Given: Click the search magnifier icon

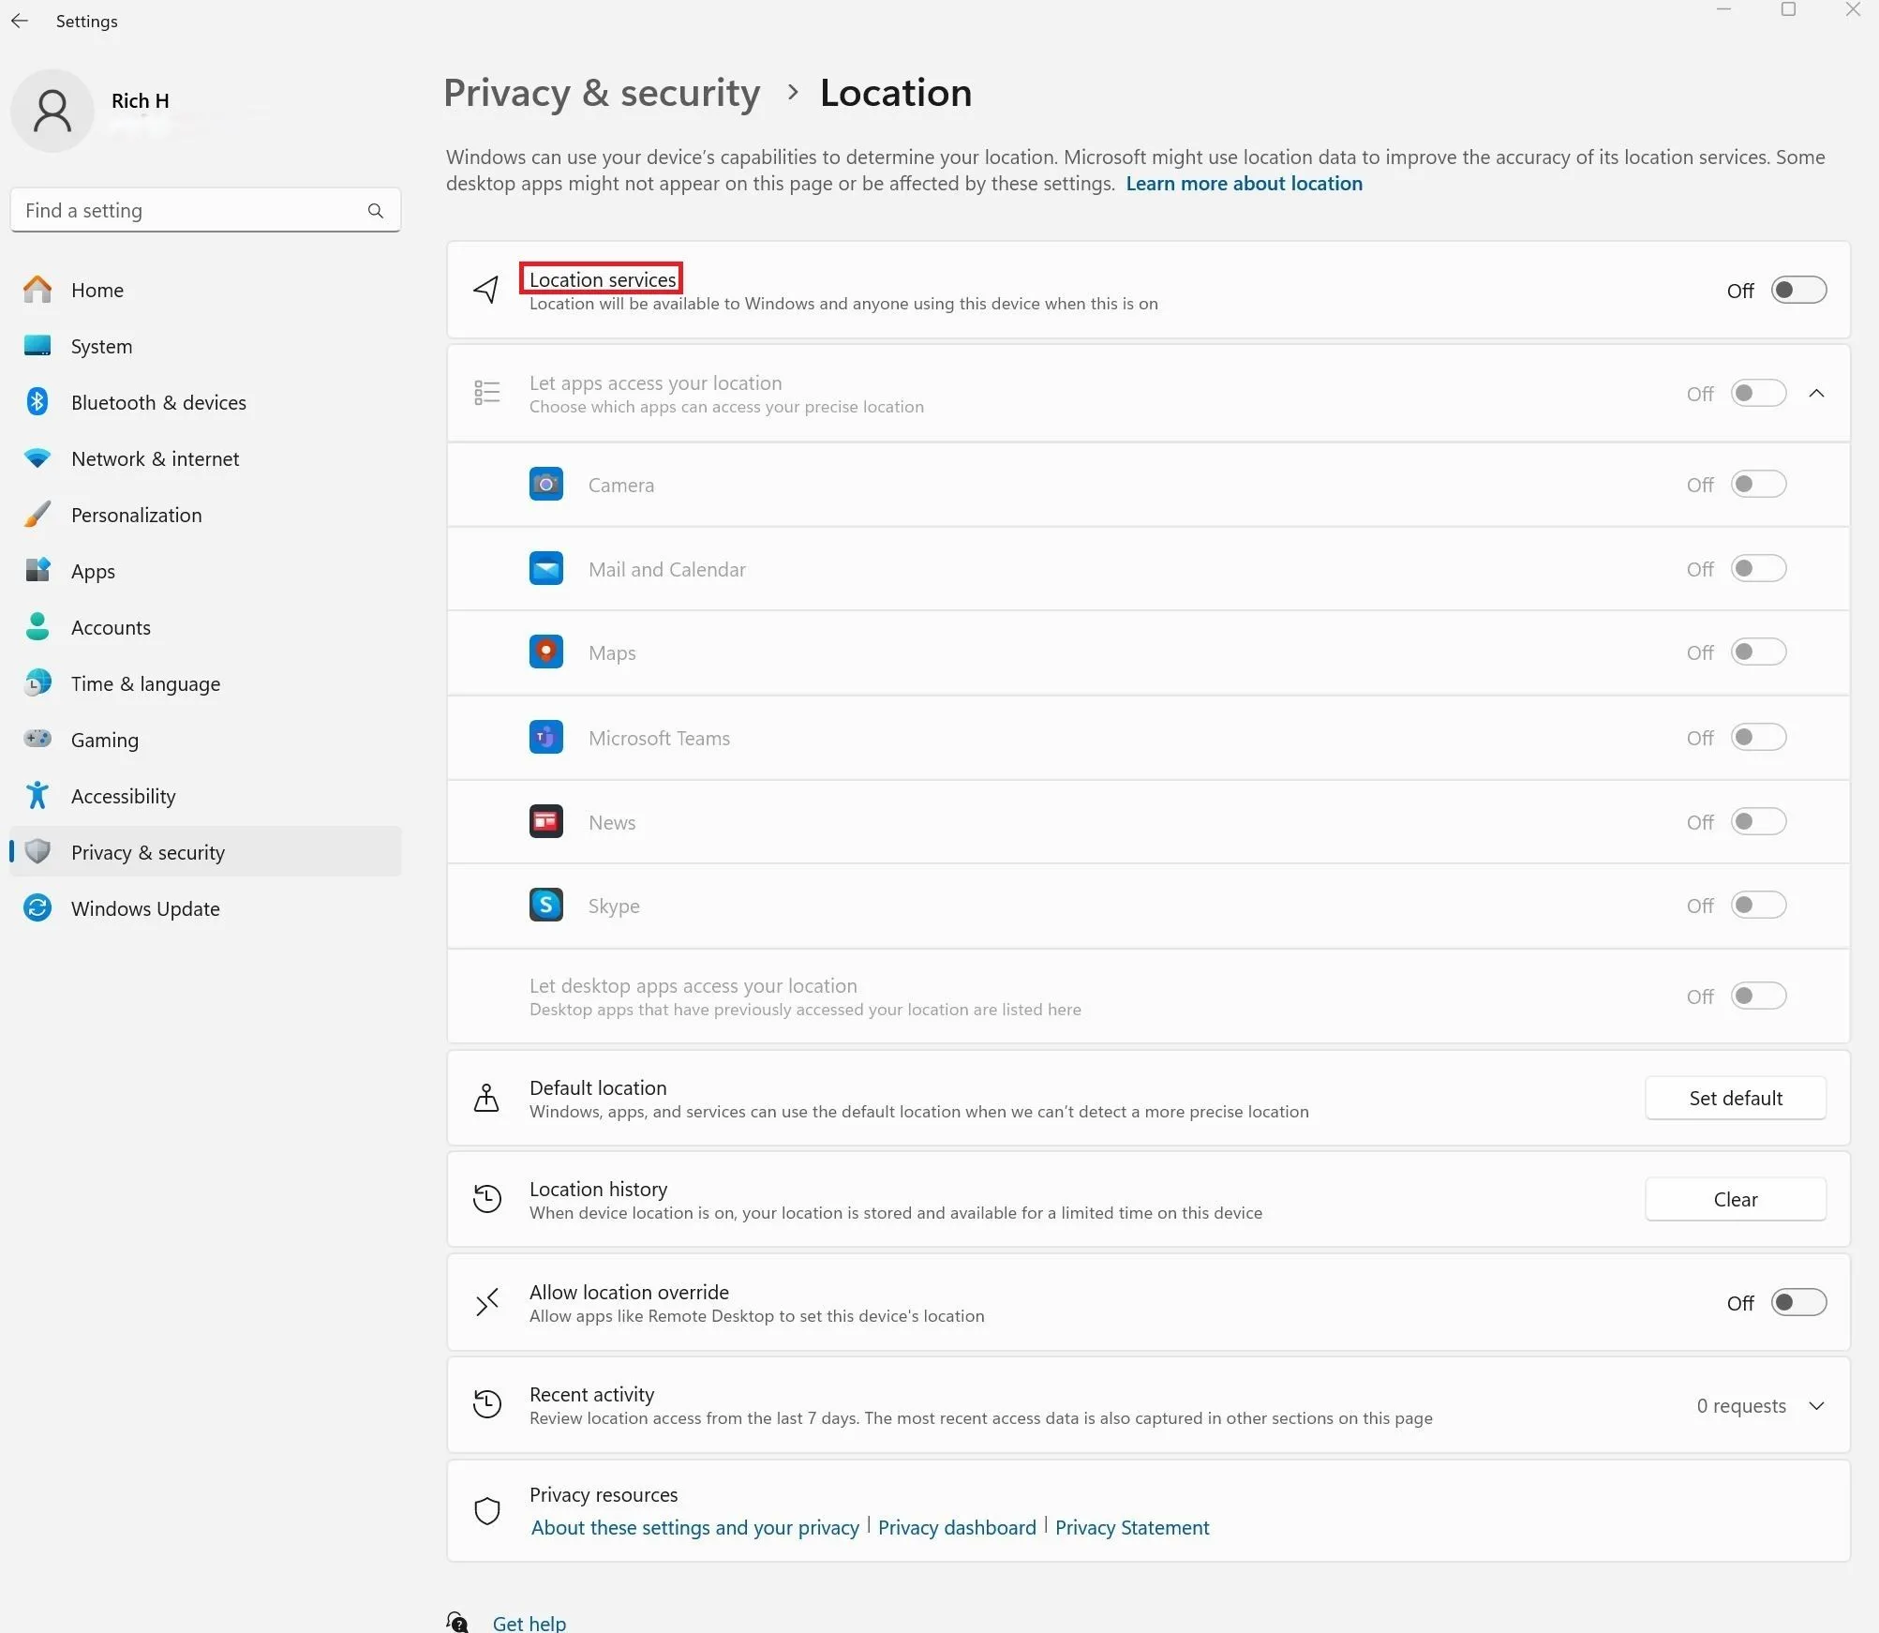Looking at the screenshot, I should click(x=375, y=211).
